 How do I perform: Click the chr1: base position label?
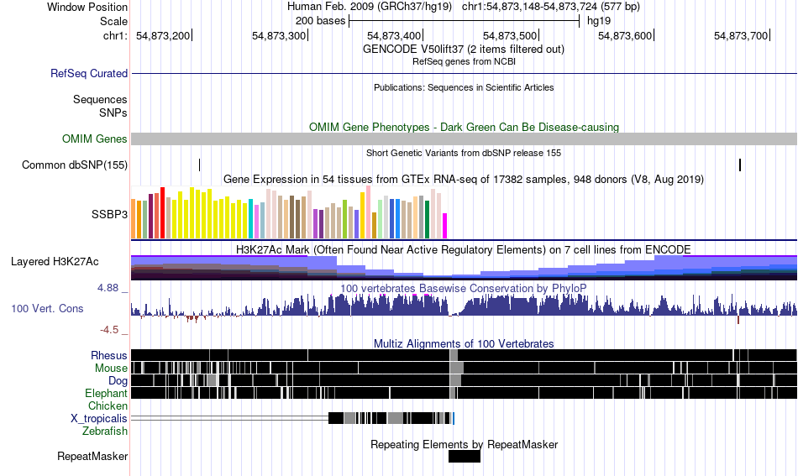click(x=116, y=35)
